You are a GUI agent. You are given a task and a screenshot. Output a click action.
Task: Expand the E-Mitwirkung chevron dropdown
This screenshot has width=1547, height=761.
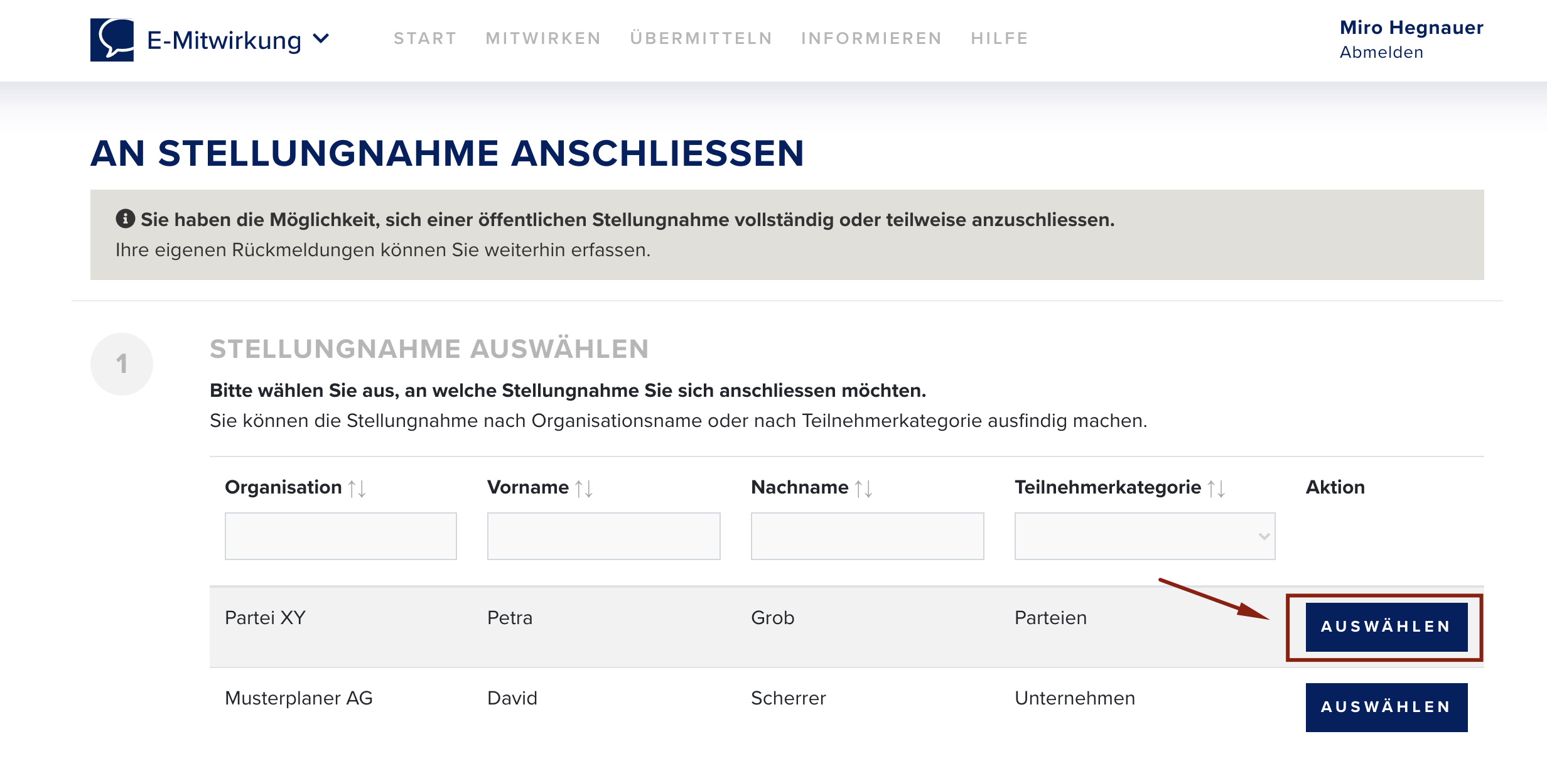[x=321, y=39]
